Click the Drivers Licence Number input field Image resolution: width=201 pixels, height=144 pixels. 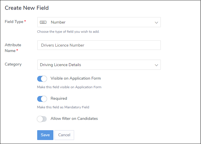coord(99,45)
